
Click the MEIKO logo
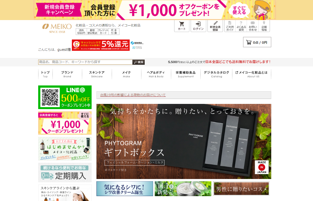click(57, 28)
